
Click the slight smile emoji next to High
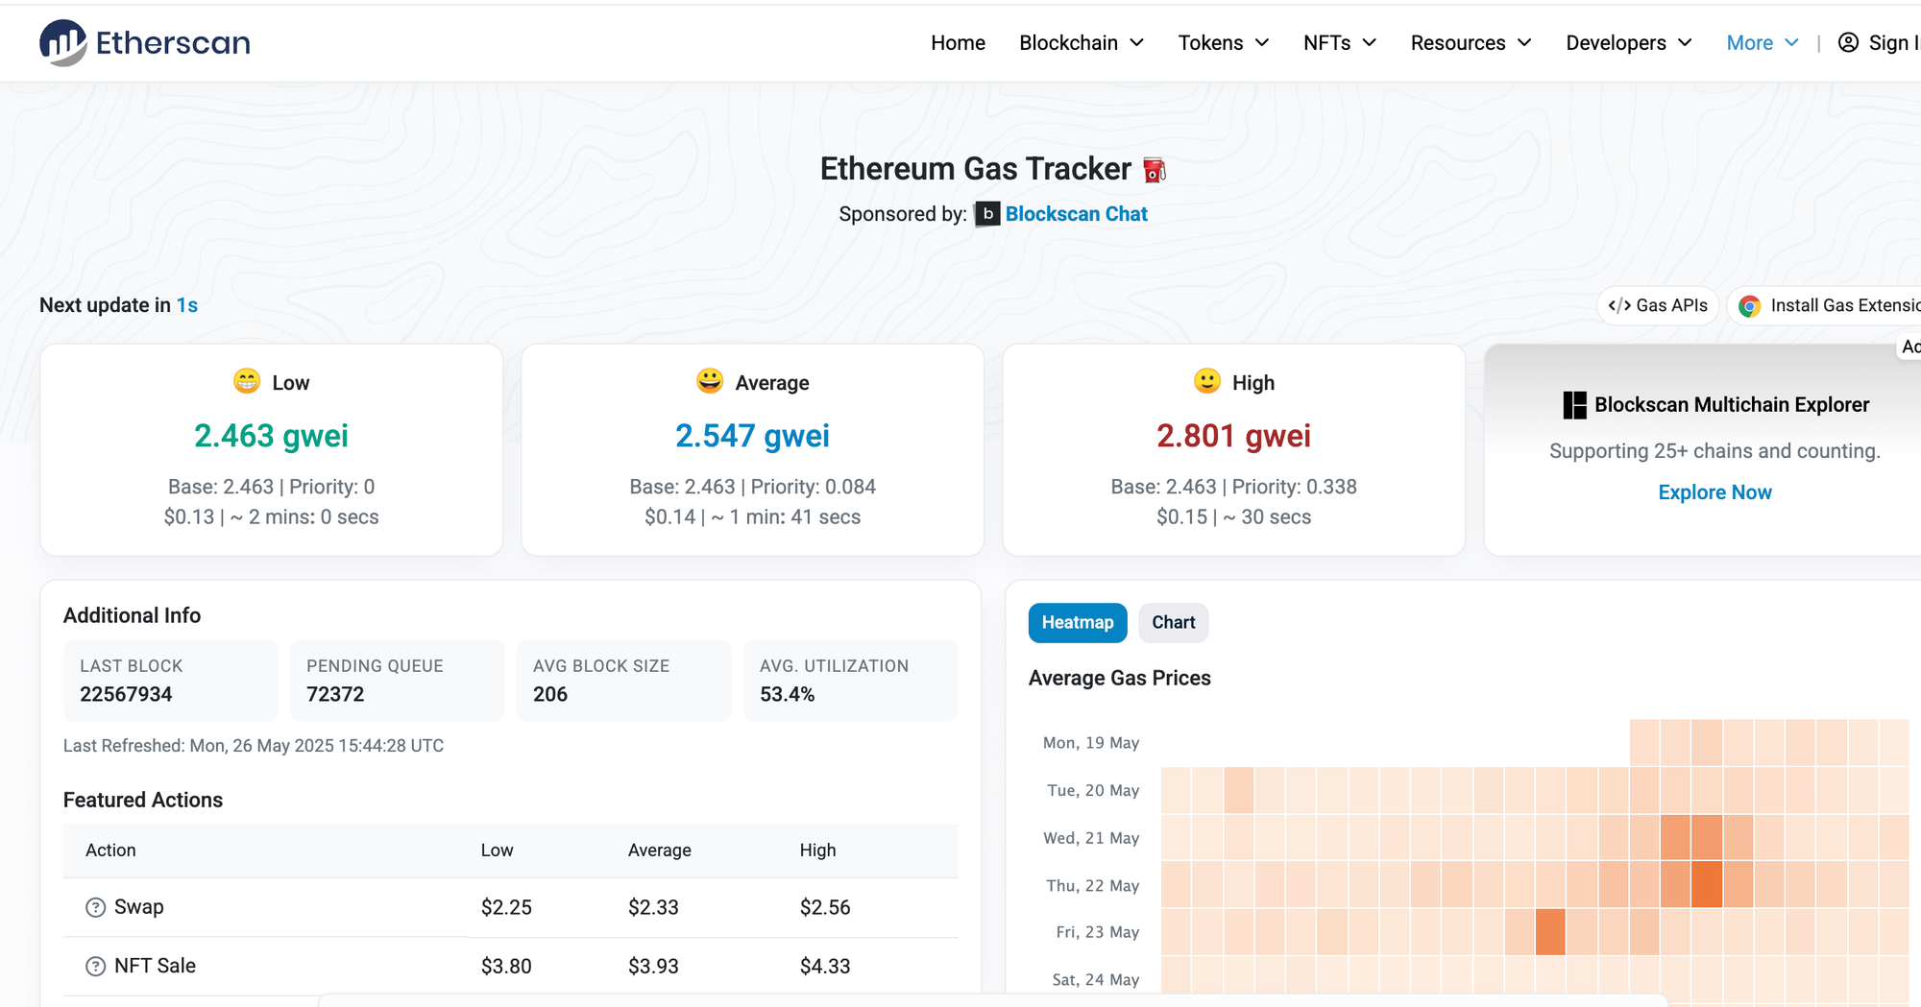click(x=1207, y=381)
